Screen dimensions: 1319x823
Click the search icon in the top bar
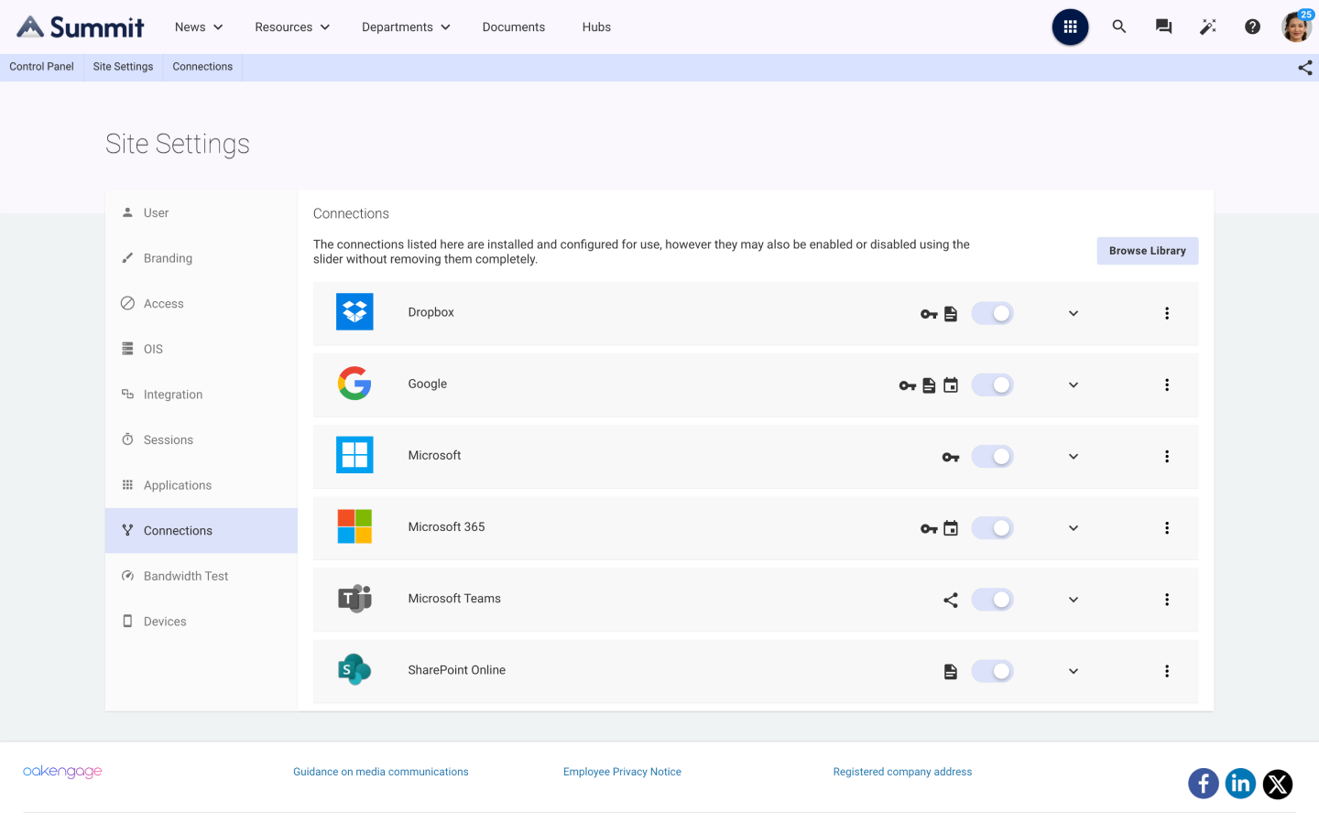pyautogui.click(x=1118, y=27)
